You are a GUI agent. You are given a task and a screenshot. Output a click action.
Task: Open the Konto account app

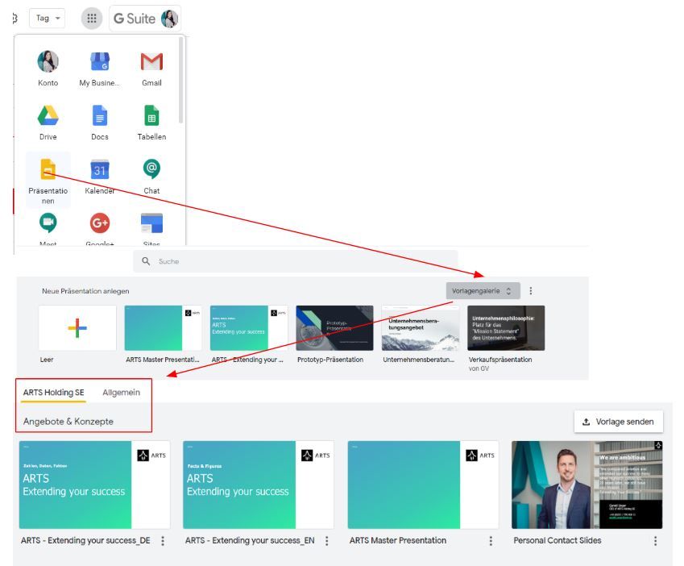click(x=48, y=68)
